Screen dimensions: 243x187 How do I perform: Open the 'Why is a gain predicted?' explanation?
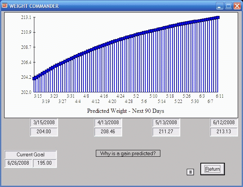click(x=128, y=153)
